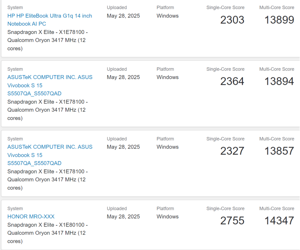
Task: Click the multi-core score 13894
Action: point(279,81)
